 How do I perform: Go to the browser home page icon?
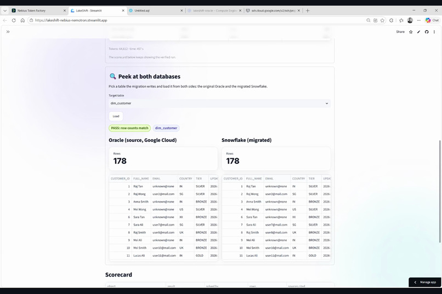[x=22, y=20]
